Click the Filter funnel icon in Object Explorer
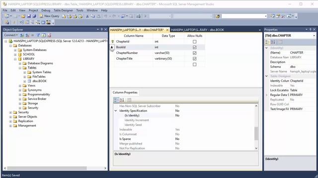This screenshot has width=318, height=178. [38, 35]
